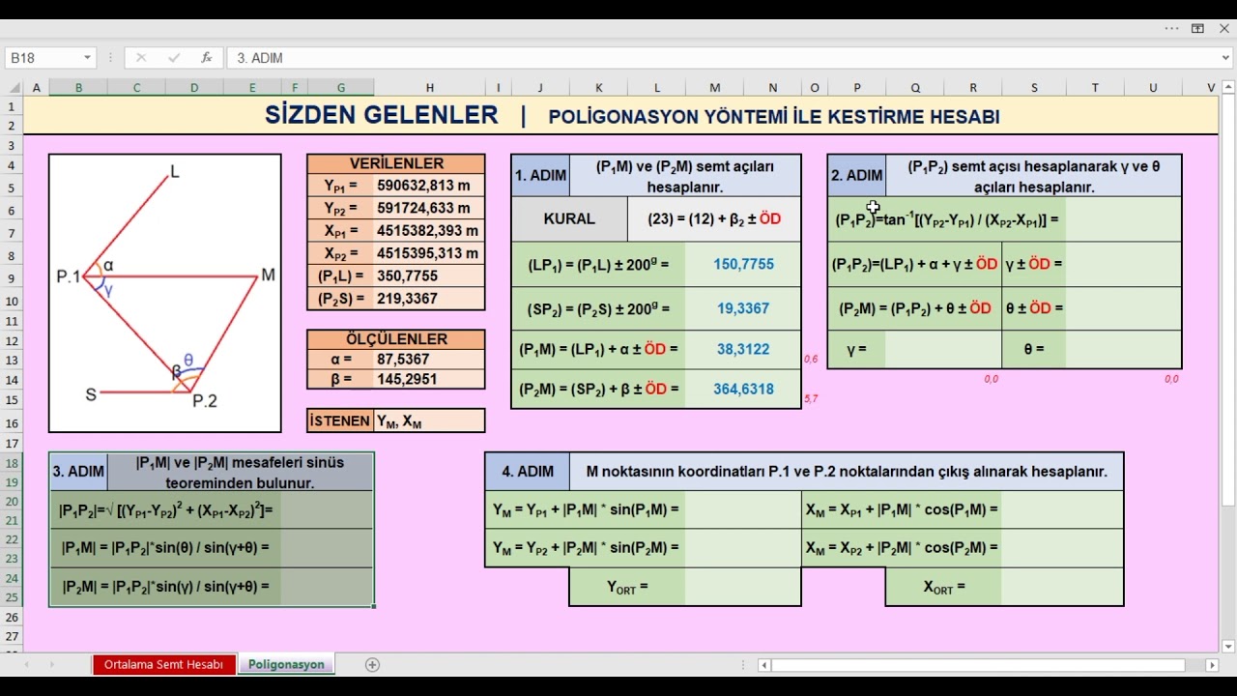Switch to Ortalama Semt Hesabı sheet tab
Image resolution: width=1237 pixels, height=696 pixels.
(163, 665)
